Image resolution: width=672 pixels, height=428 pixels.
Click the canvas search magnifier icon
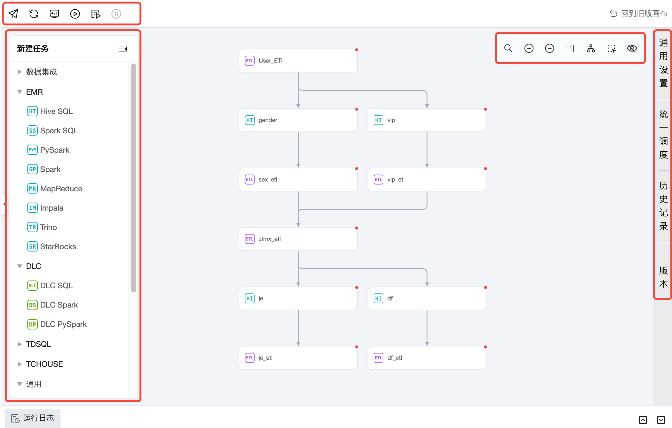(508, 48)
